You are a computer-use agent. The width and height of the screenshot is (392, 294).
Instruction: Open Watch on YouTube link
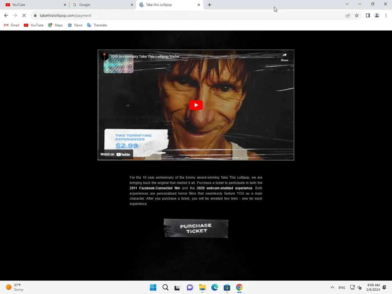pos(115,154)
